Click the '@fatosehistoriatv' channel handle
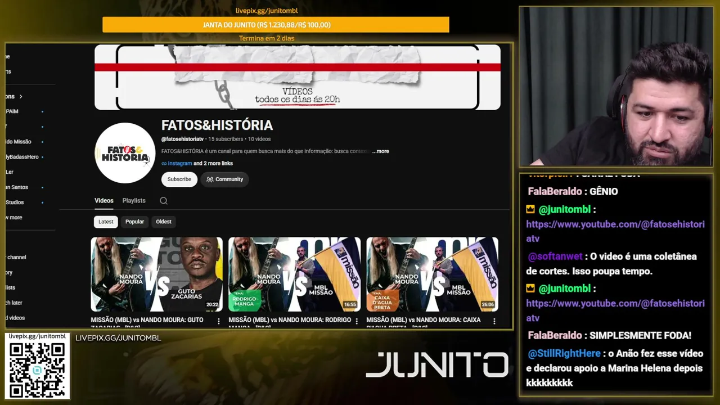720x405 pixels. pyautogui.click(x=182, y=139)
